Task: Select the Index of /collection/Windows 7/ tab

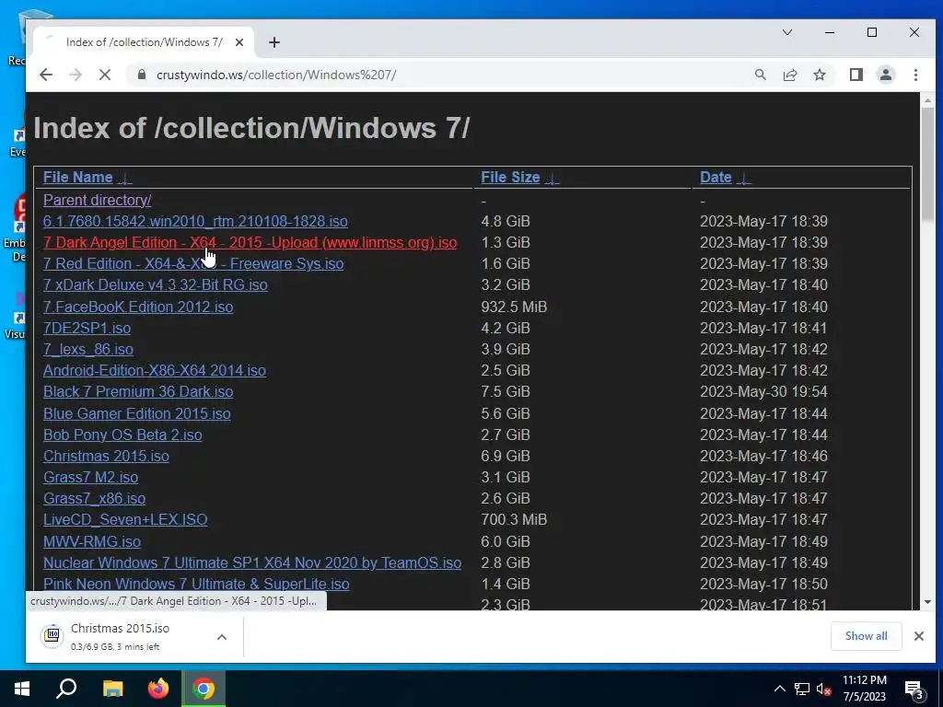Action: [x=145, y=42]
